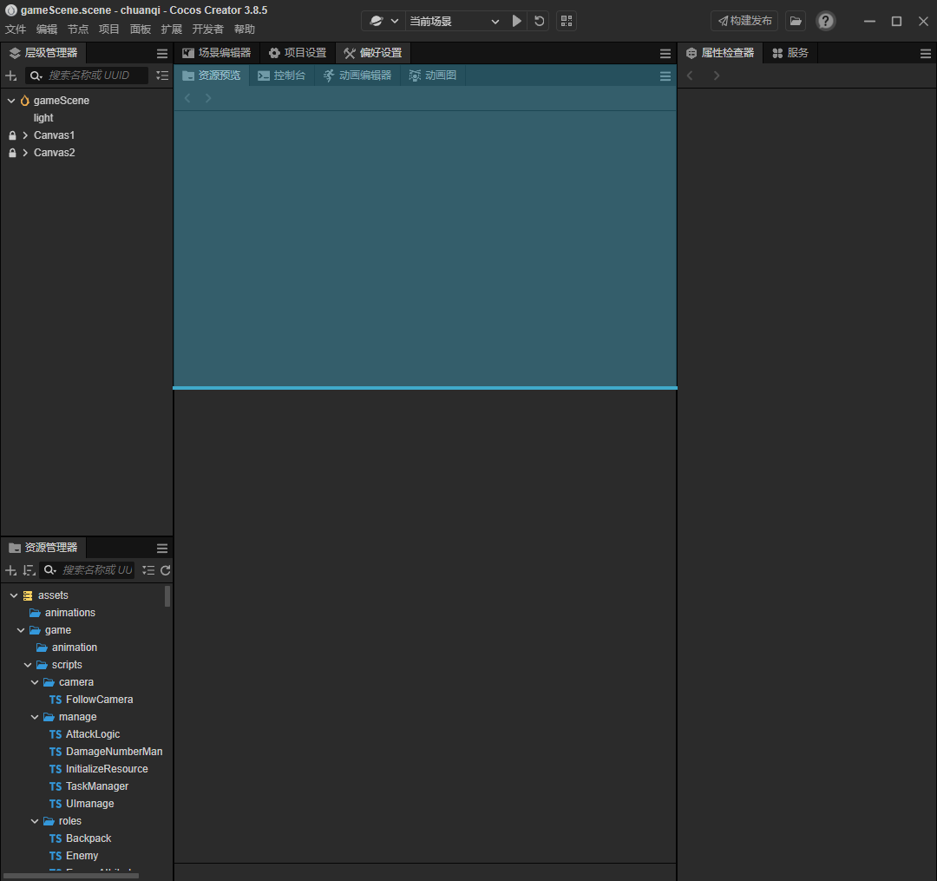Collapse the gameScene root node
Image resolution: width=937 pixels, height=881 pixels.
(10, 101)
